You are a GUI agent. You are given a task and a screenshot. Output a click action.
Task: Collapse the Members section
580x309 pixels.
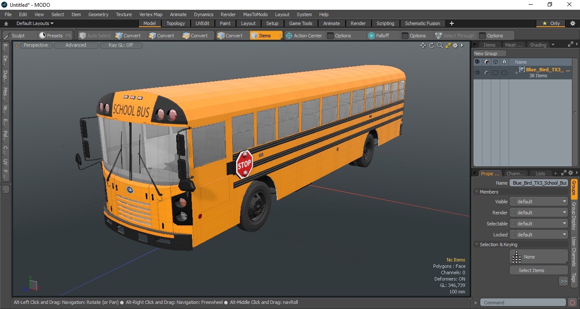pyautogui.click(x=477, y=192)
